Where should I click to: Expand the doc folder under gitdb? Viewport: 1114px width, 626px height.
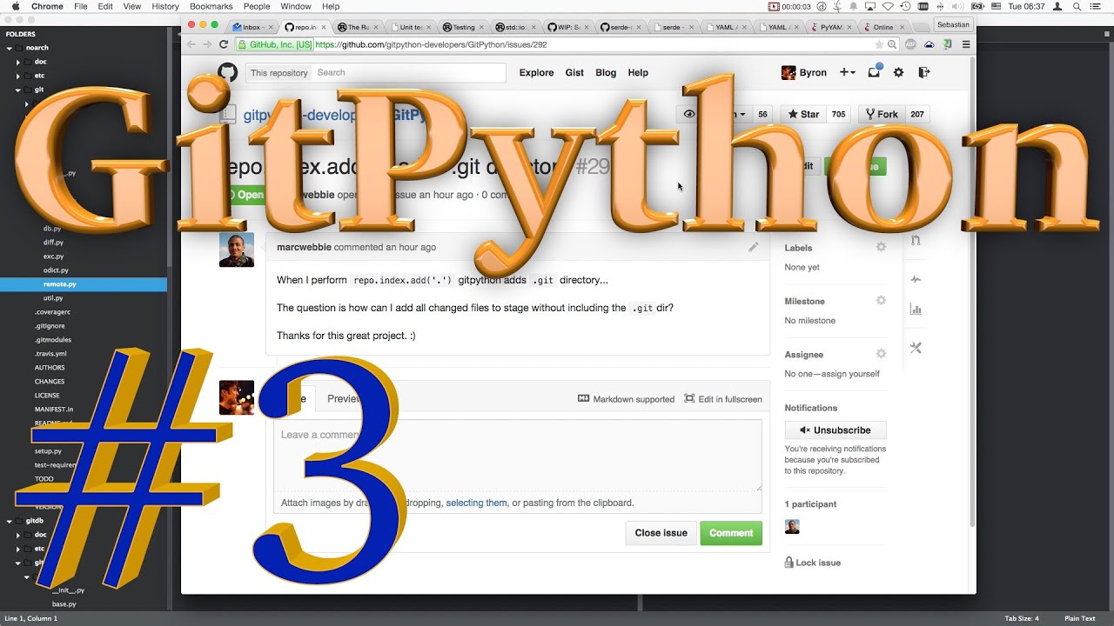point(17,535)
